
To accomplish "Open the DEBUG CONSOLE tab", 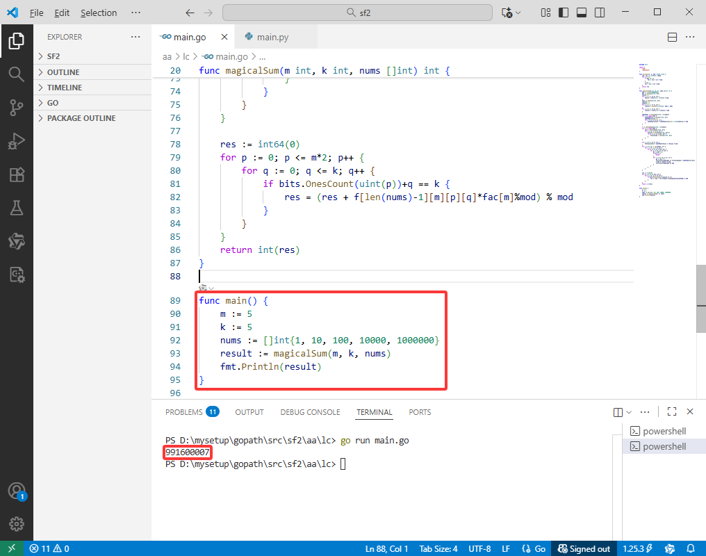I will coord(310,412).
